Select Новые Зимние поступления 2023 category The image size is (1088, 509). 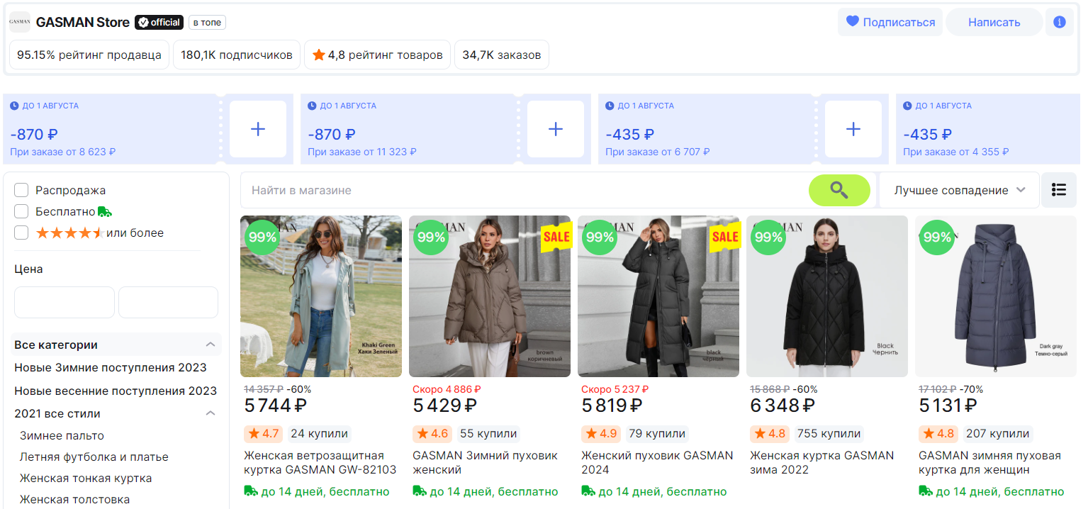111,368
